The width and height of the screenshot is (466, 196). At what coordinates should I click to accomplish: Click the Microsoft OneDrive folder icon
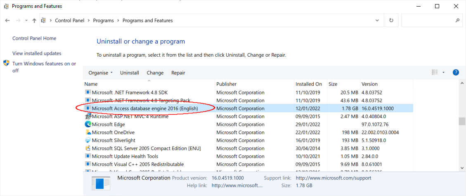[88, 132]
